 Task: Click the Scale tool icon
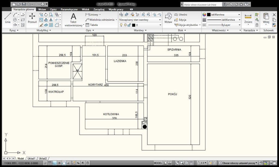coord(41,20)
